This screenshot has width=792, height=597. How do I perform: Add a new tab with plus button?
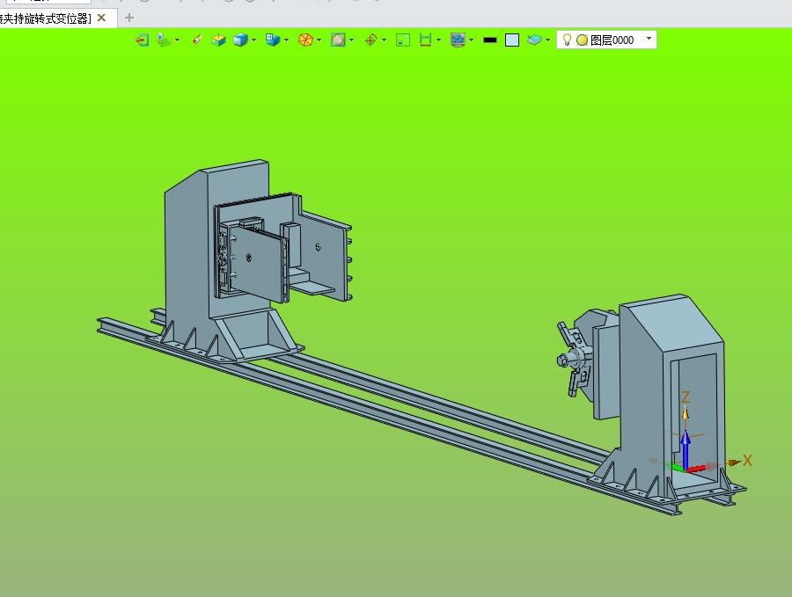coord(129,18)
